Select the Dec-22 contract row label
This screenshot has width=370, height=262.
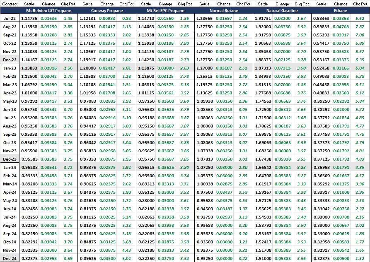pos(10,60)
